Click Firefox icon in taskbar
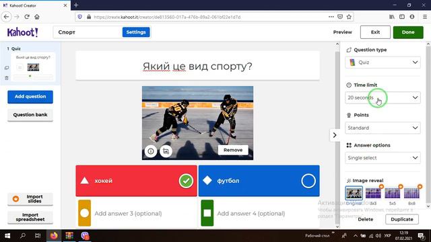431x242 pixels. [54, 236]
